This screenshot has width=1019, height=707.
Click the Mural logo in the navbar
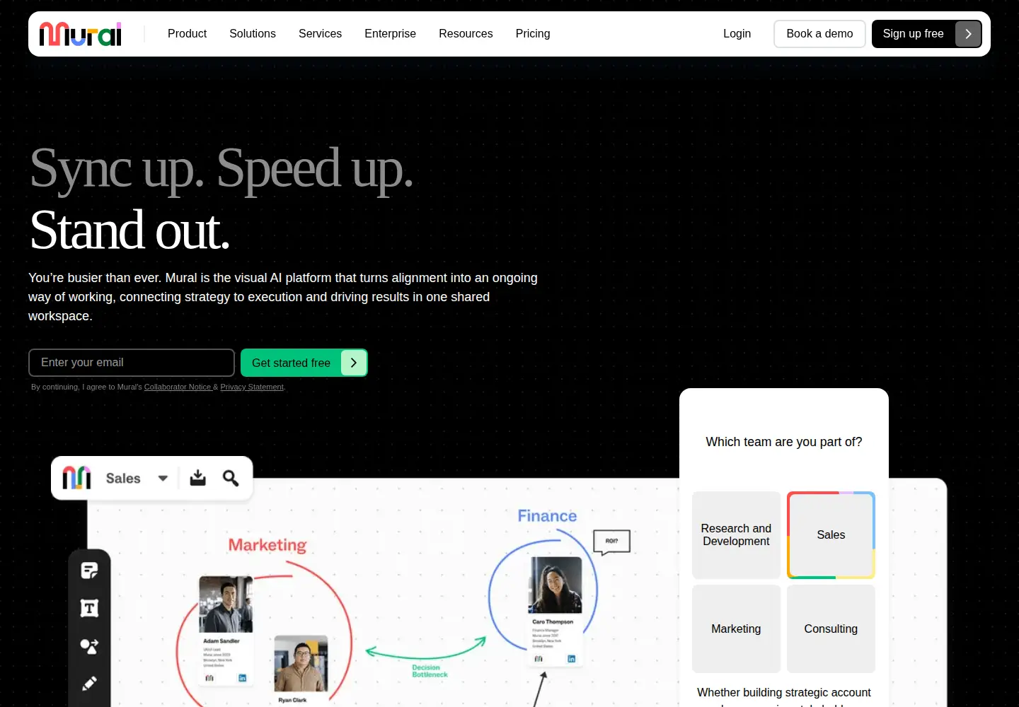(x=81, y=34)
